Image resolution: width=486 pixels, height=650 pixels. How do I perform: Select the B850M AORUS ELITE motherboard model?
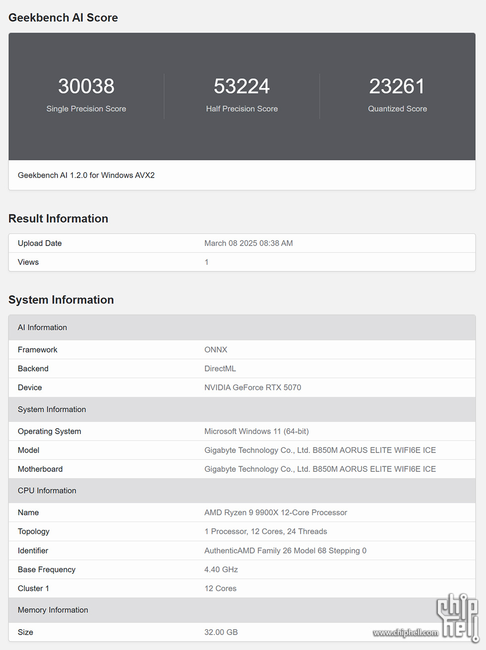(x=320, y=450)
